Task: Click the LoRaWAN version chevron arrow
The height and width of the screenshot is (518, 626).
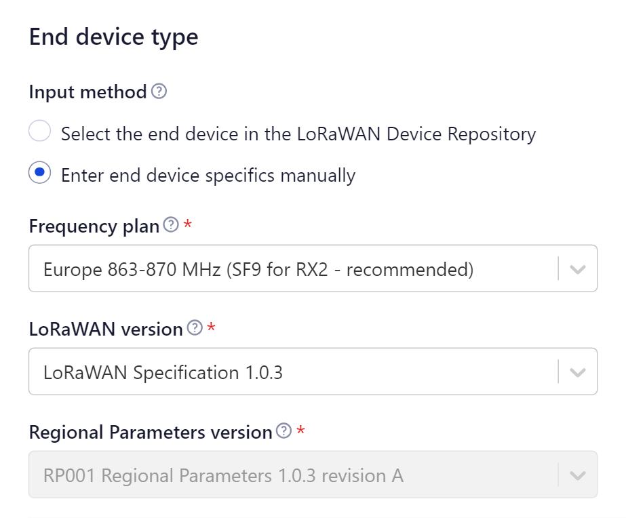Action: (x=577, y=372)
